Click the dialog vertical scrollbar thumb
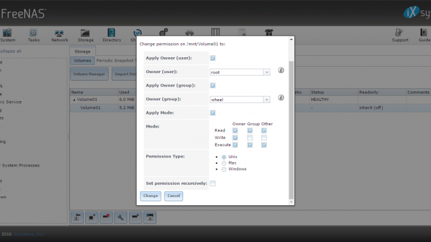 pos(291,130)
